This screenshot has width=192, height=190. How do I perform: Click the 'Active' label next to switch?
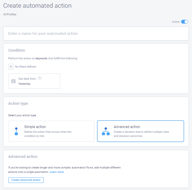(176, 22)
